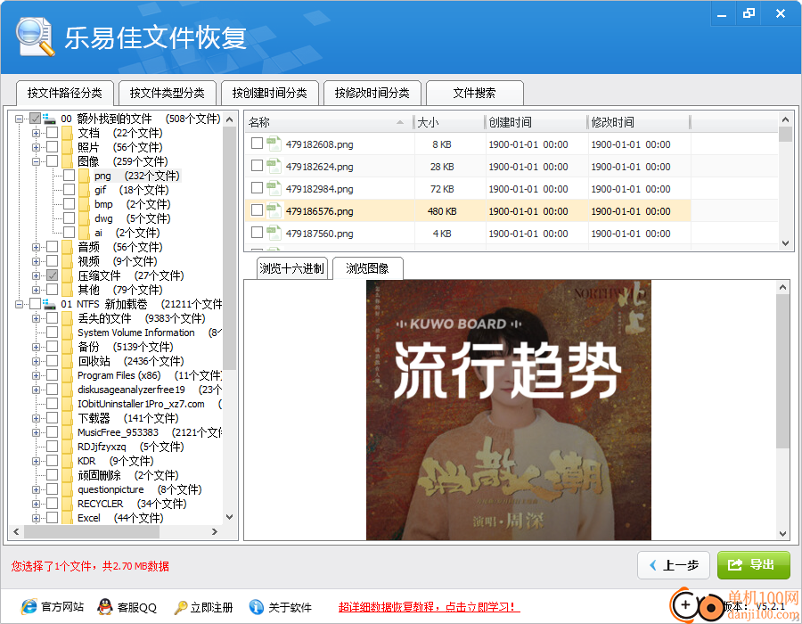Click the info icon for 关于软件

tap(257, 606)
